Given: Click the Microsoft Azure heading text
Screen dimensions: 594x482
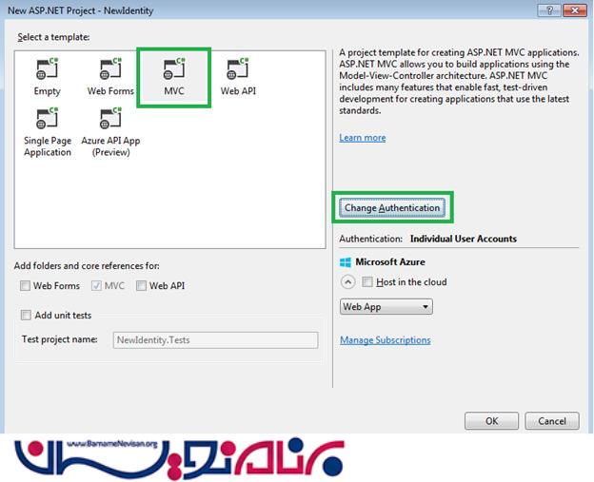Looking at the screenshot, I should pos(390,261).
